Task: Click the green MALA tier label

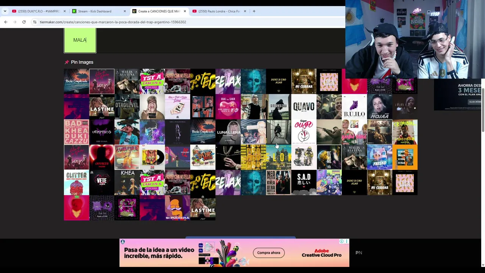Action: tap(80, 40)
